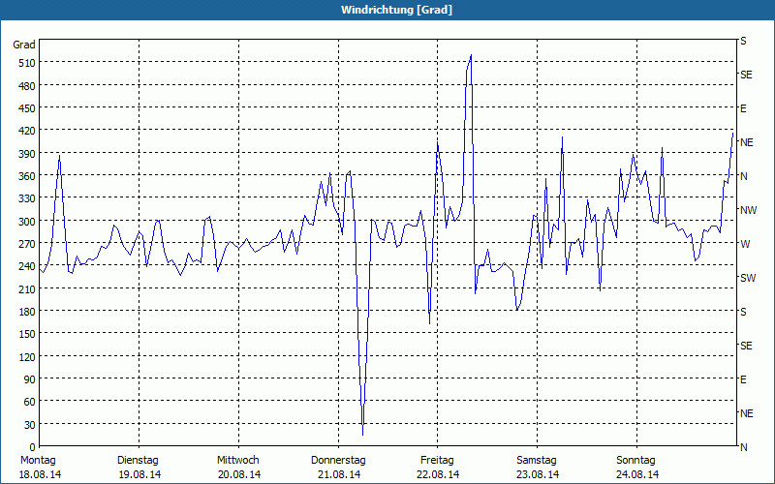
Task: Click the 480 value on the left axis
Action: pos(27,86)
